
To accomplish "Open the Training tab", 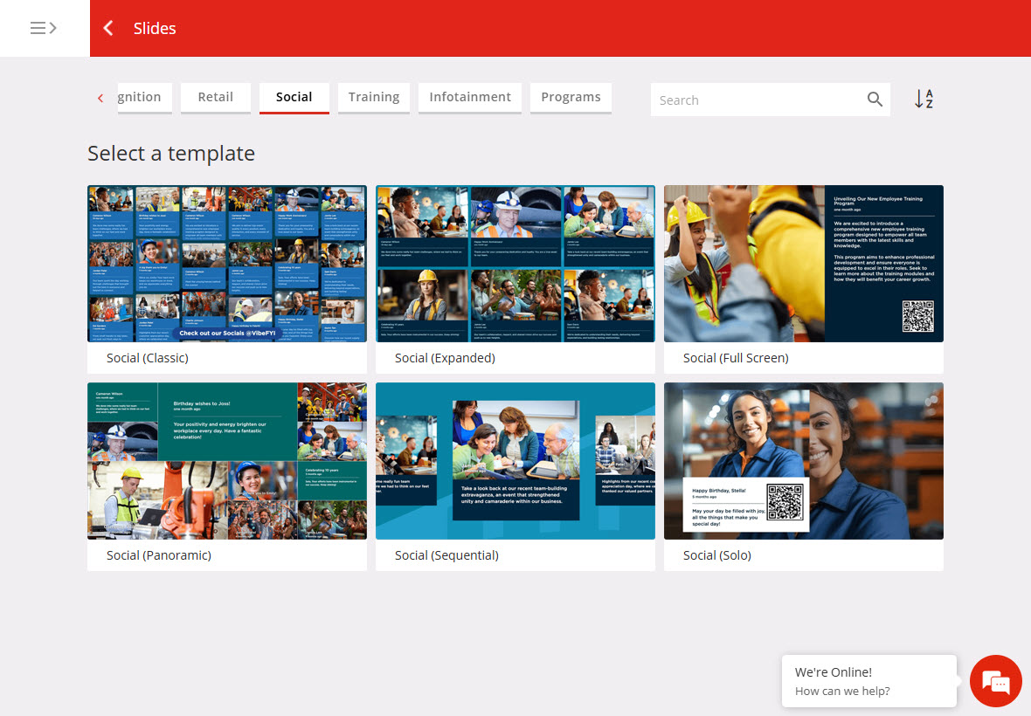I will (373, 97).
